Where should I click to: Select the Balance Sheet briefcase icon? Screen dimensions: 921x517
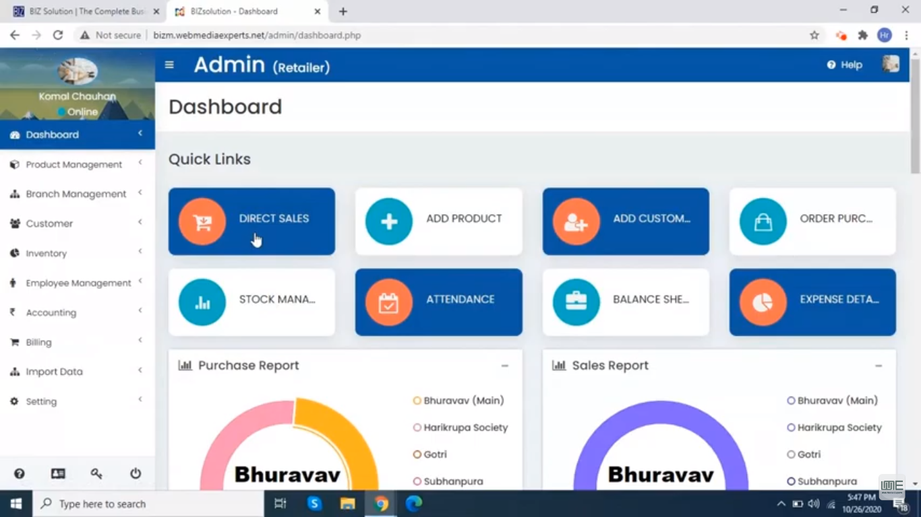(x=576, y=302)
